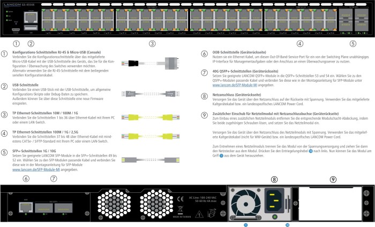Screen dimensions: 375x227
Task: Click the left hexagonal fan grille on the rear
Action: point(114,204)
